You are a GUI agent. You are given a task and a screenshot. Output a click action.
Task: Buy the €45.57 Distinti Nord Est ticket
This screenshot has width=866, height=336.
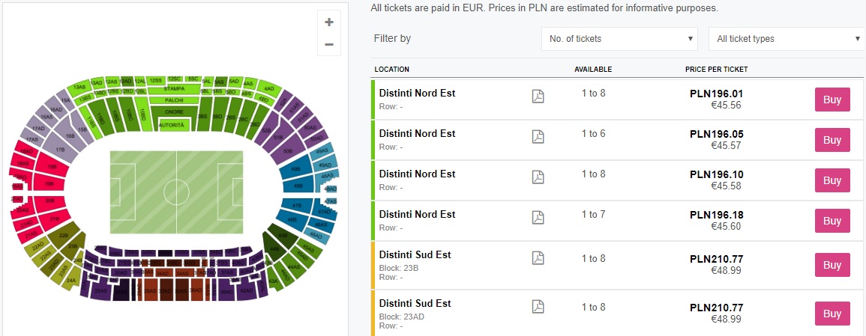(x=832, y=140)
